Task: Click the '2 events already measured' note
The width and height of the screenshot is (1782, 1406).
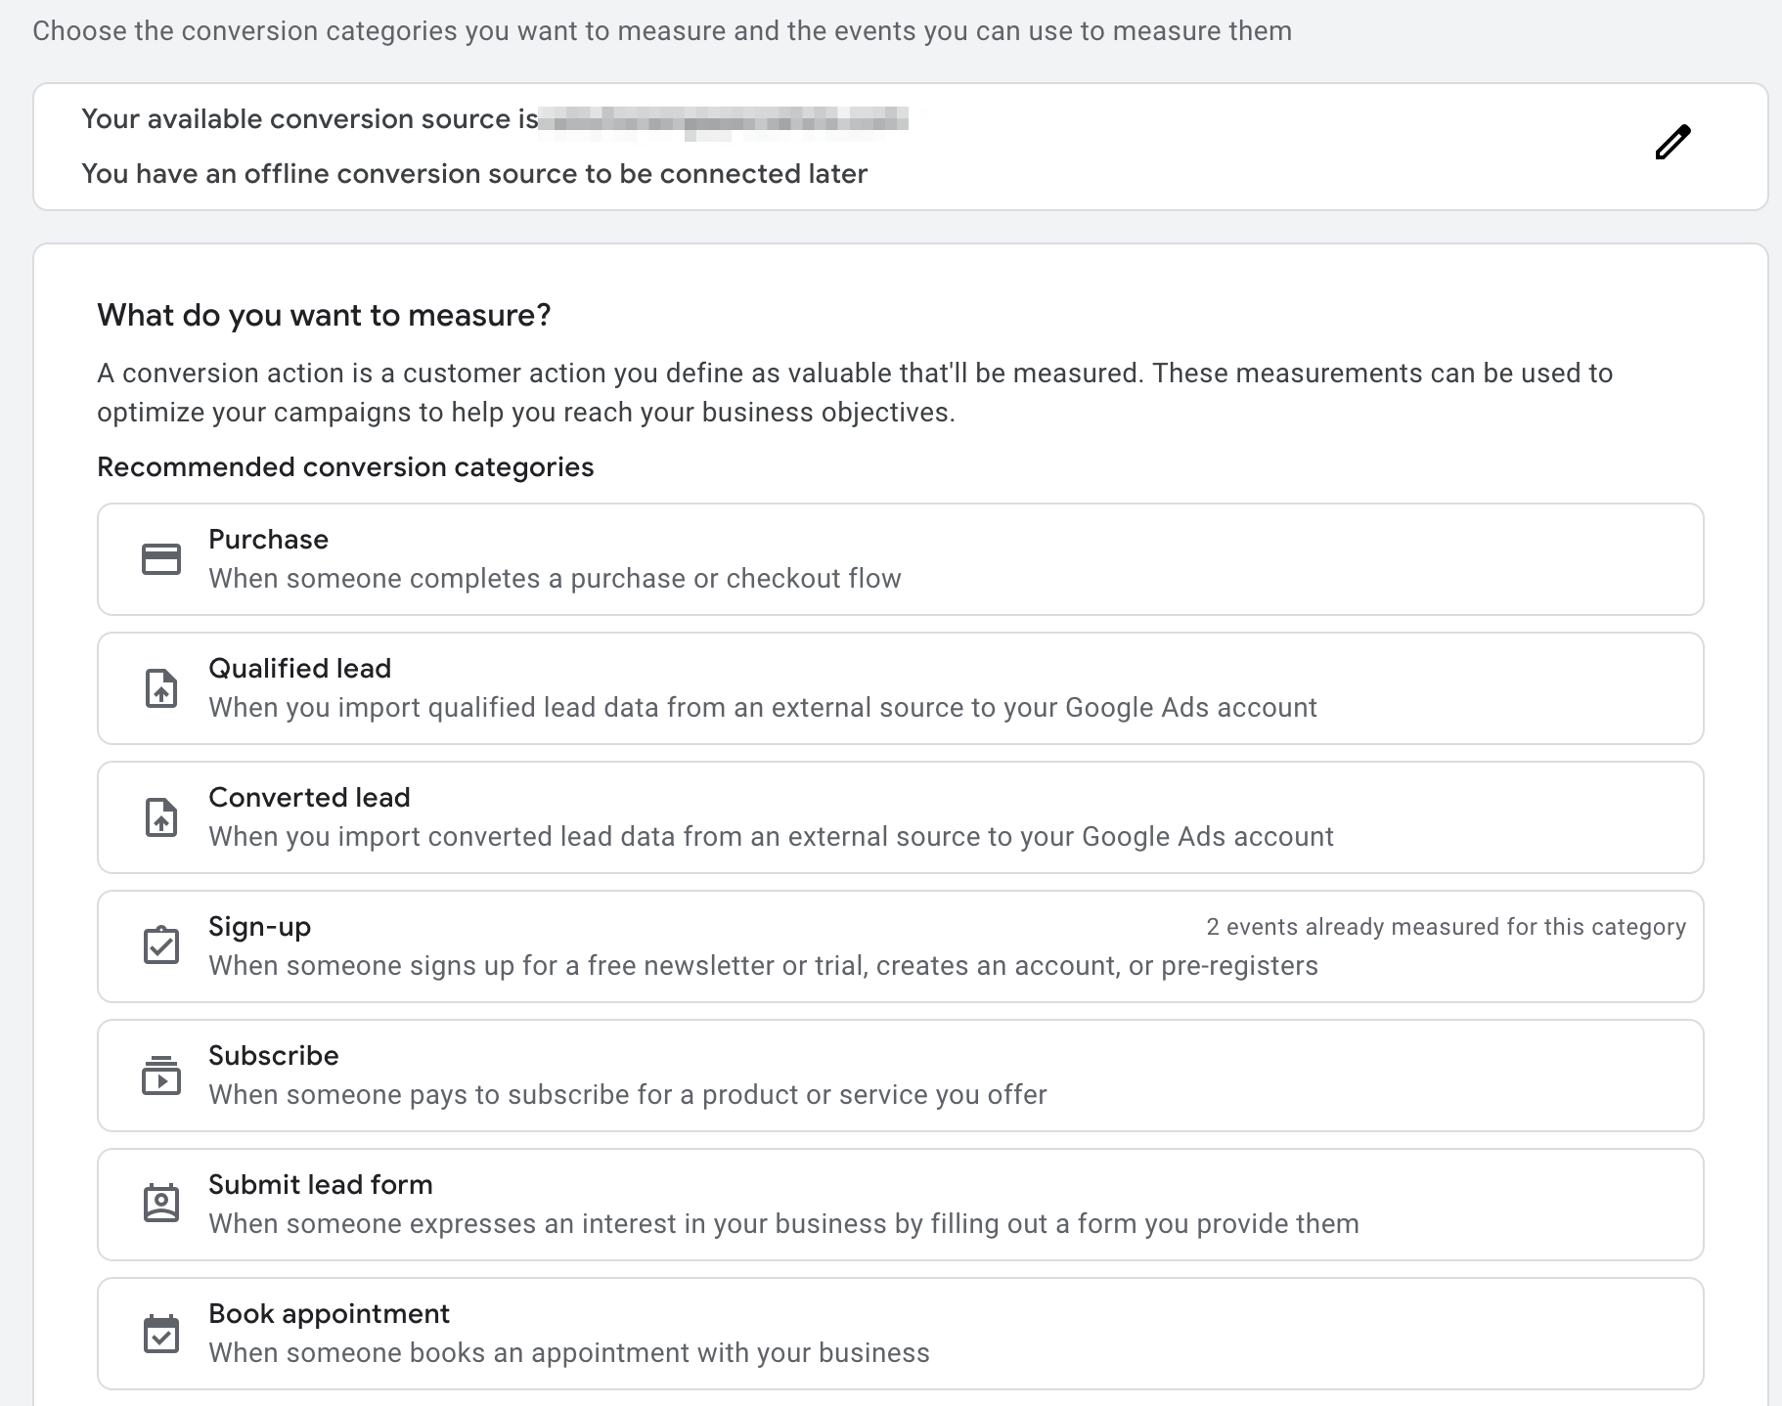Action: click(1446, 927)
